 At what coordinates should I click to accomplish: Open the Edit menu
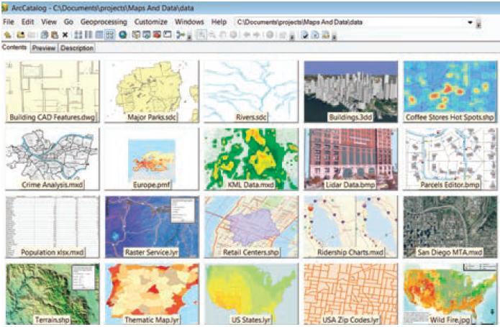(28, 22)
